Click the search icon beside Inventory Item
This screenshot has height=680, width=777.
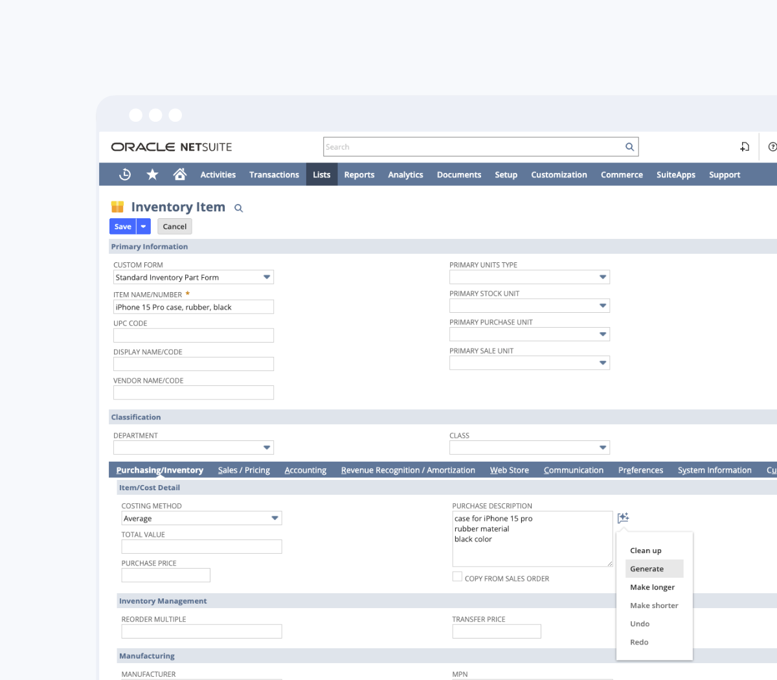coord(238,208)
